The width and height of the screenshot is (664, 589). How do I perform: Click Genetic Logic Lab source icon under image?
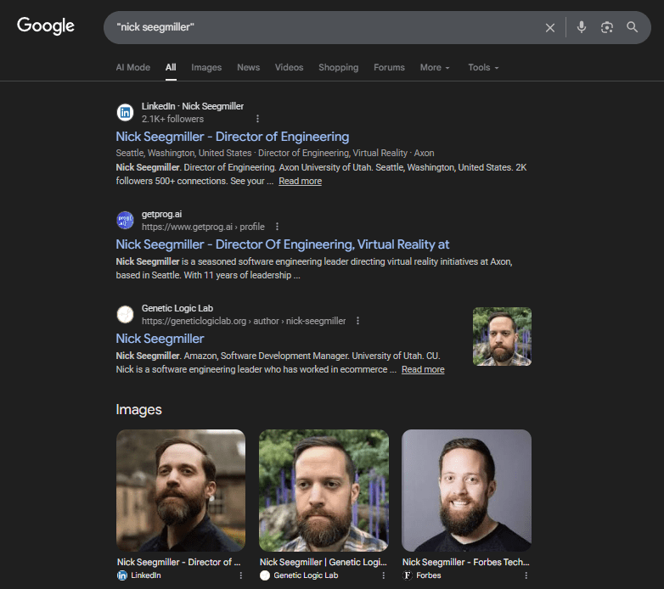[265, 575]
